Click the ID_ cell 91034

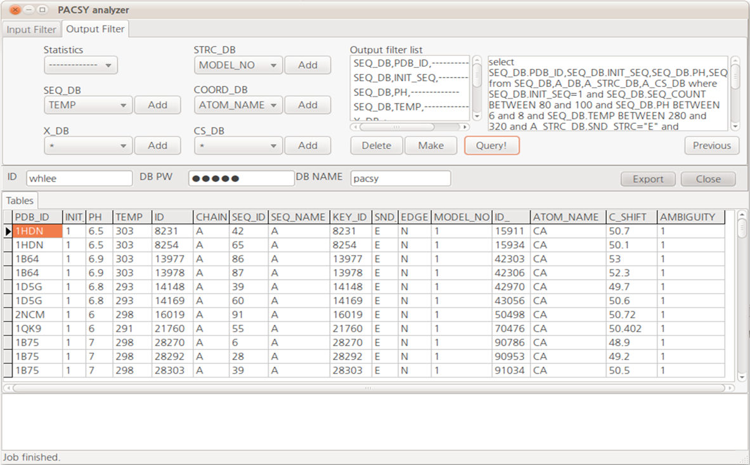click(512, 370)
